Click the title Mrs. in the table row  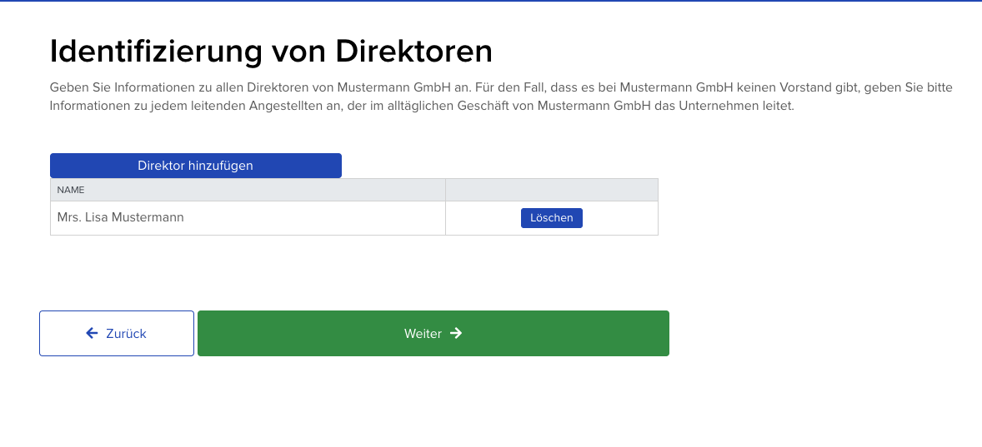pos(69,217)
